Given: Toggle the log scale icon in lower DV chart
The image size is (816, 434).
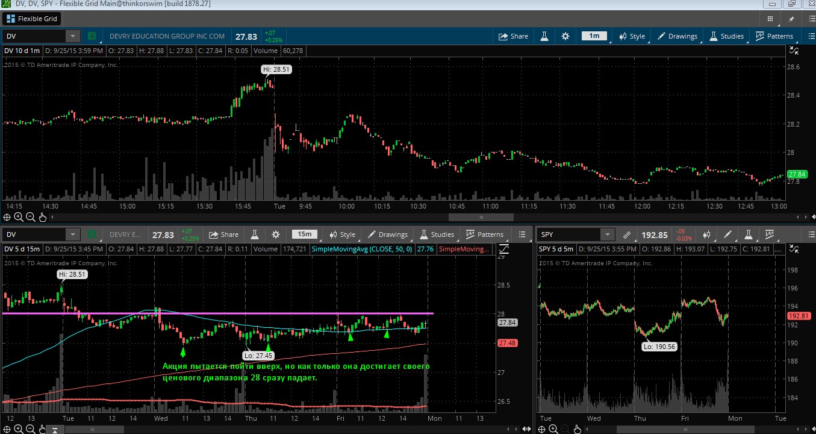Looking at the screenshot, I should click(x=503, y=248).
